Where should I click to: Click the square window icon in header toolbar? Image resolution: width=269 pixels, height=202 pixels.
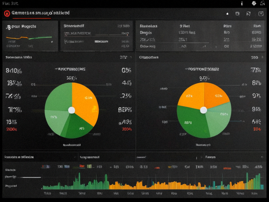tap(237, 13)
